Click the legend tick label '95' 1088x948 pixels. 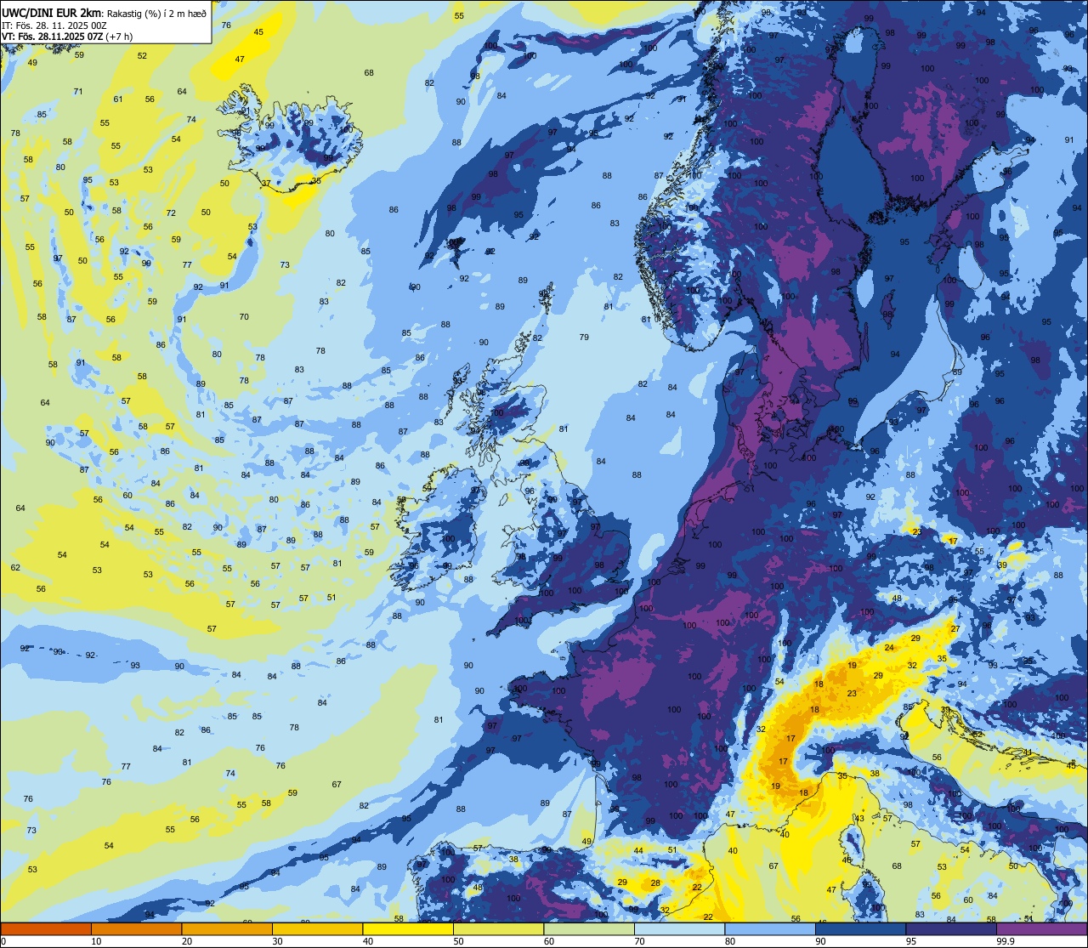tap(911, 941)
